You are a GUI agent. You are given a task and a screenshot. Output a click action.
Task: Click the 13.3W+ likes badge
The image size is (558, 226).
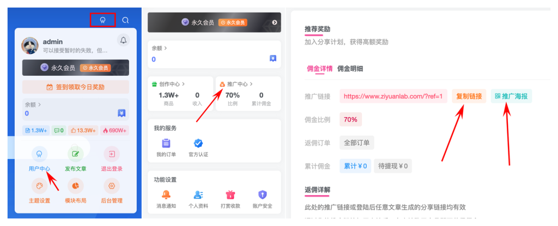[83, 131]
